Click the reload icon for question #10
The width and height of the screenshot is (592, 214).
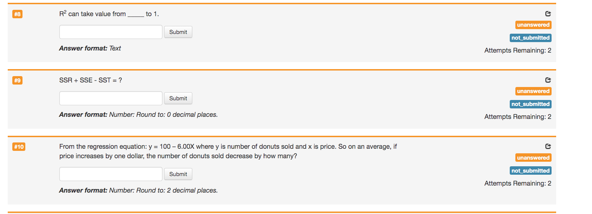[x=548, y=146]
